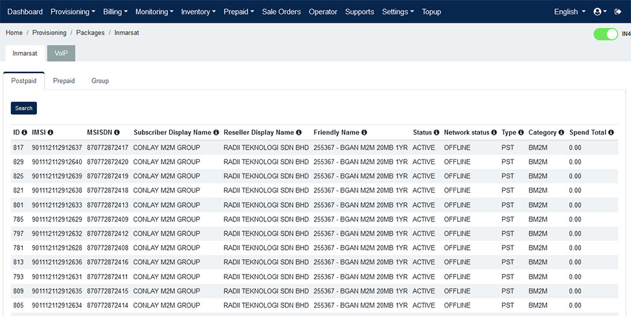This screenshot has width=631, height=316.
Task: Click the Friendly Name column header
Action: 337,133
